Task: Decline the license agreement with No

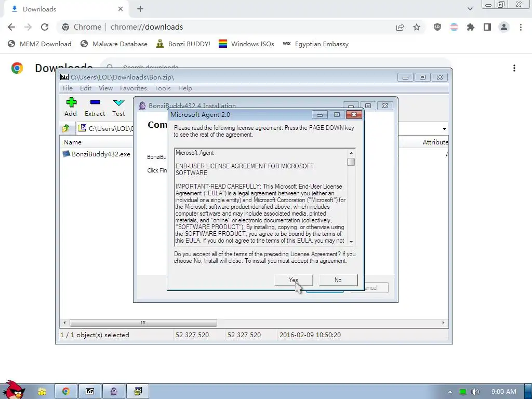Action: [338, 280]
